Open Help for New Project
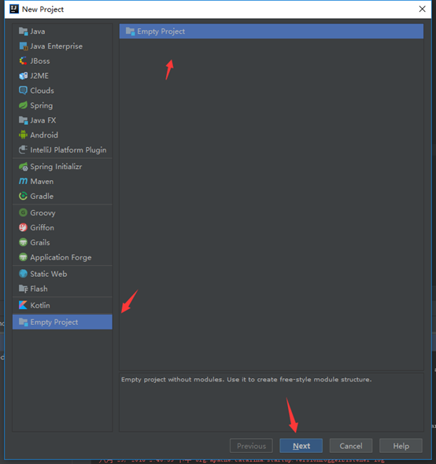The width and height of the screenshot is (436, 464). tap(401, 446)
